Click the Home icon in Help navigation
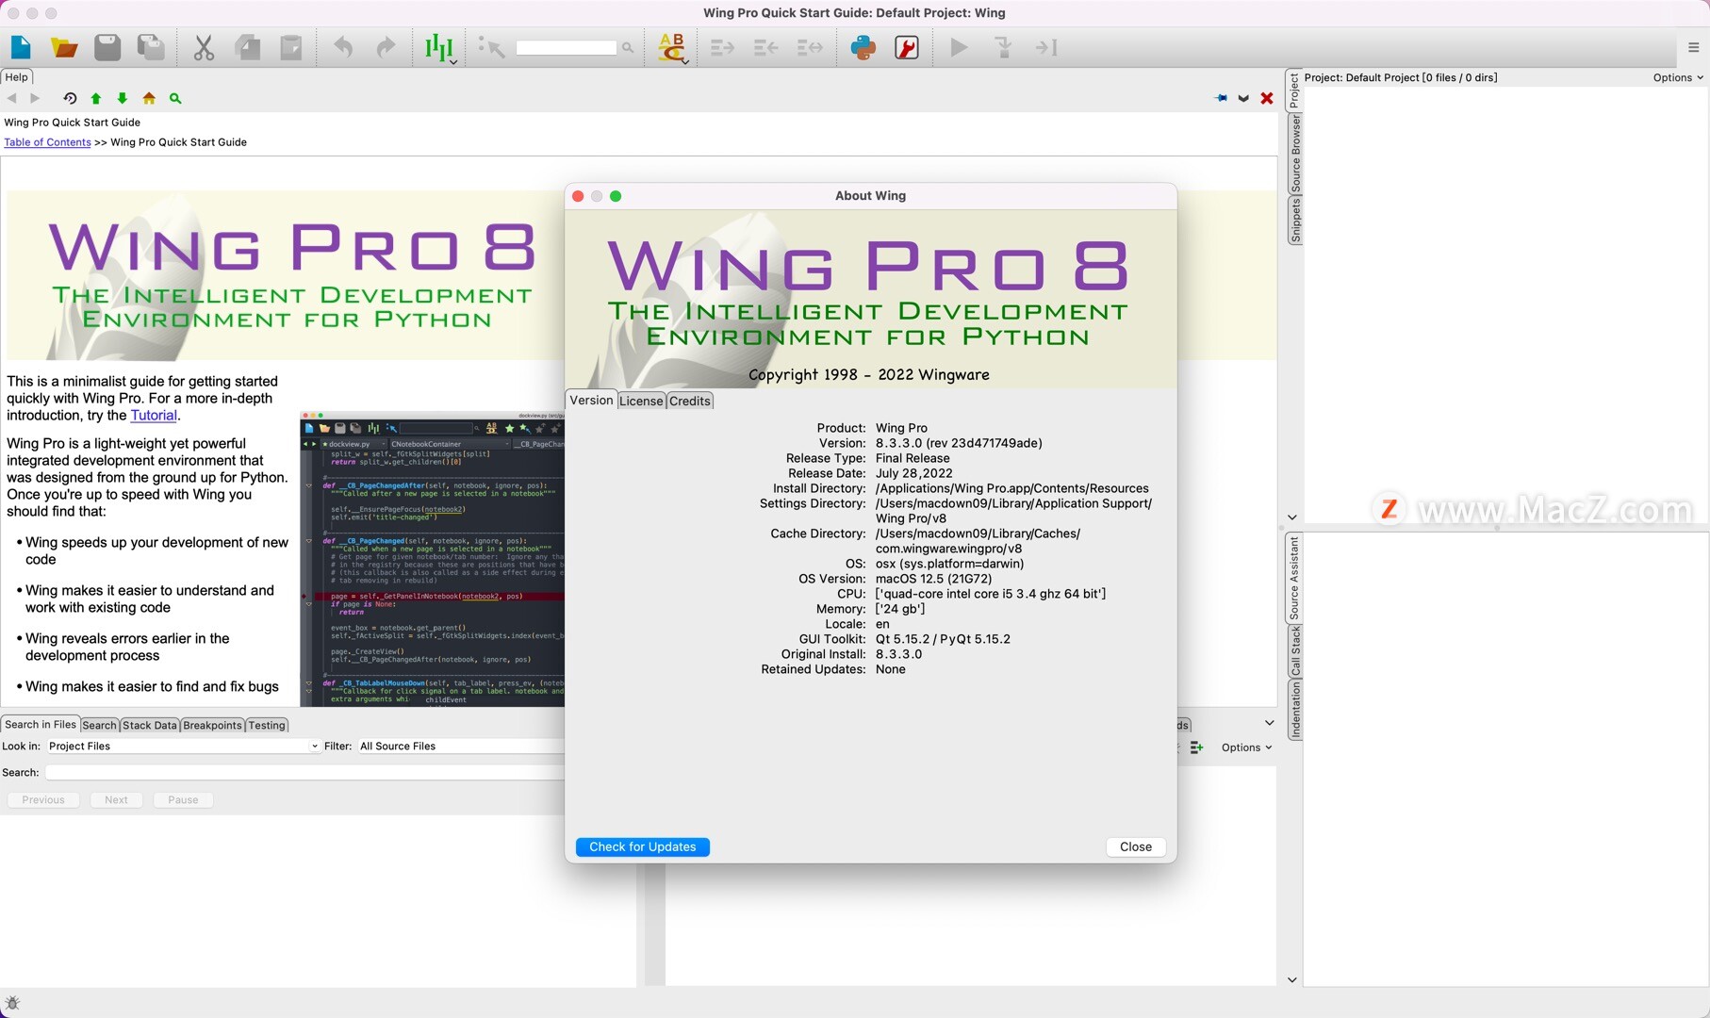Image resolution: width=1710 pixels, height=1018 pixels. 148,98
